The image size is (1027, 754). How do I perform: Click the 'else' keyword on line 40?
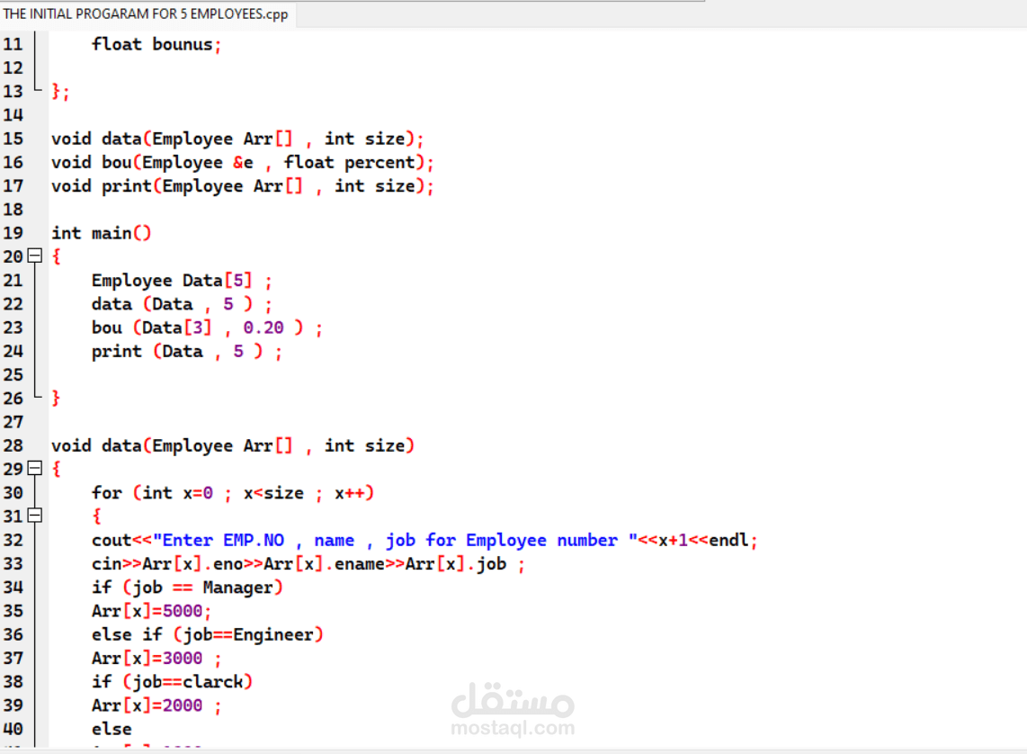point(112,729)
